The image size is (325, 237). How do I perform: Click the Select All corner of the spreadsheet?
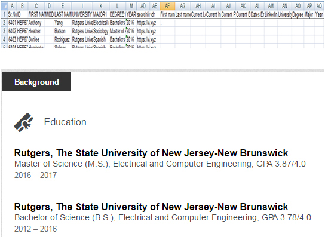4,6
